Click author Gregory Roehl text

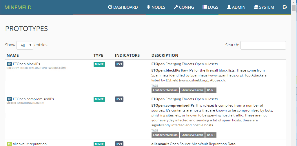coord(37,68)
